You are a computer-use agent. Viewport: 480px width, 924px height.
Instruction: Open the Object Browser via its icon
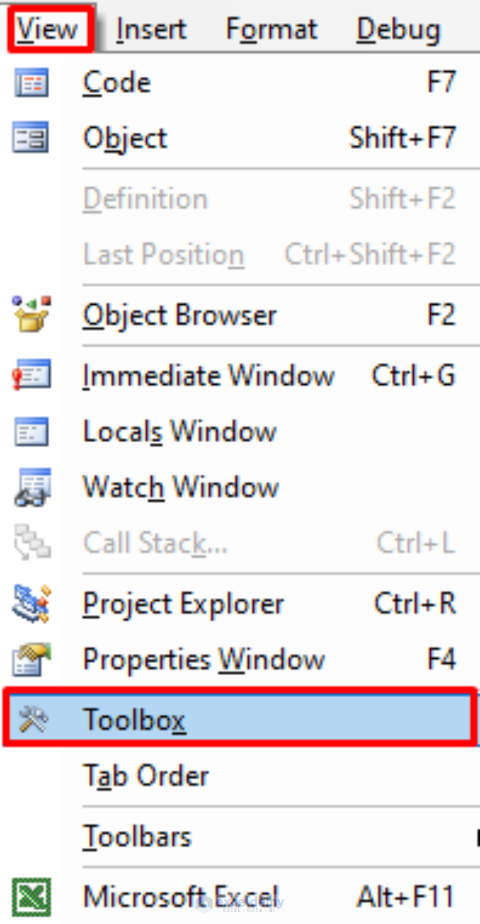pyautogui.click(x=30, y=314)
